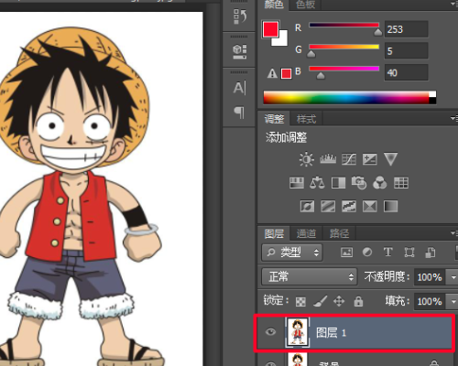Image resolution: width=458 pixels, height=366 pixels.
Task: Click the small in-gamut red swatch
Action: [286, 74]
